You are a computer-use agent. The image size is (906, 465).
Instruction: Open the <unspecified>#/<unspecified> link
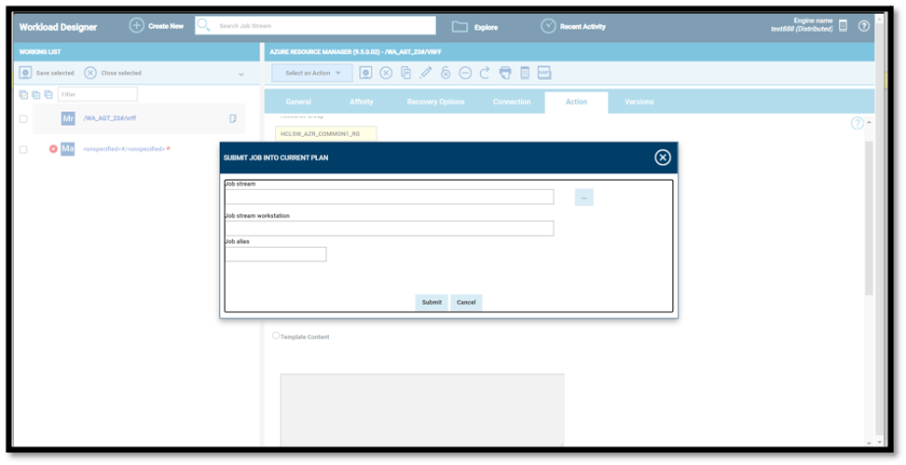tap(124, 149)
